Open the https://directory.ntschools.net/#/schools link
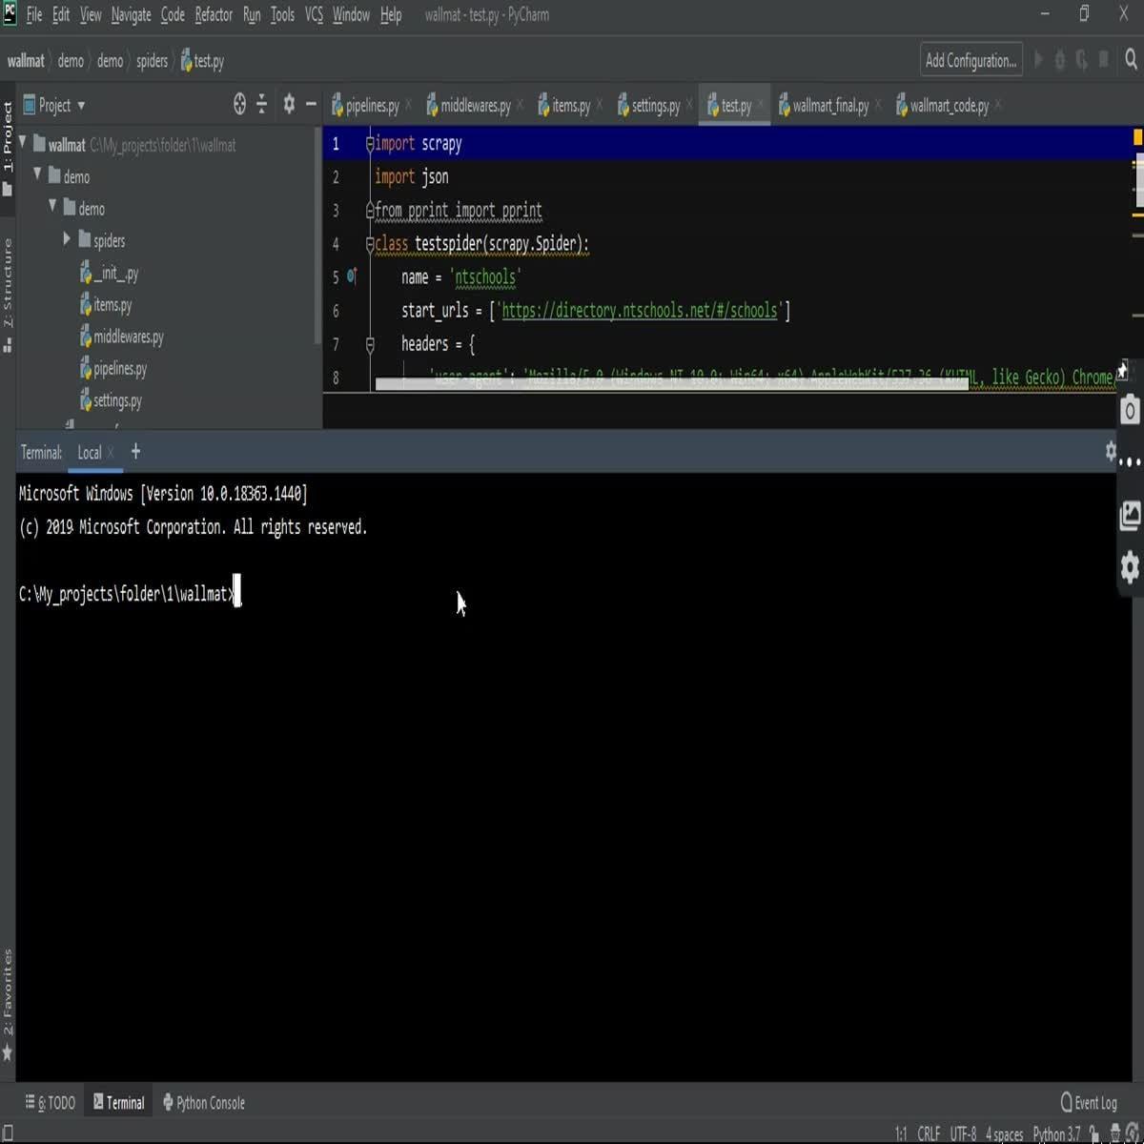Viewport: 1144px width, 1144px height. [x=637, y=310]
